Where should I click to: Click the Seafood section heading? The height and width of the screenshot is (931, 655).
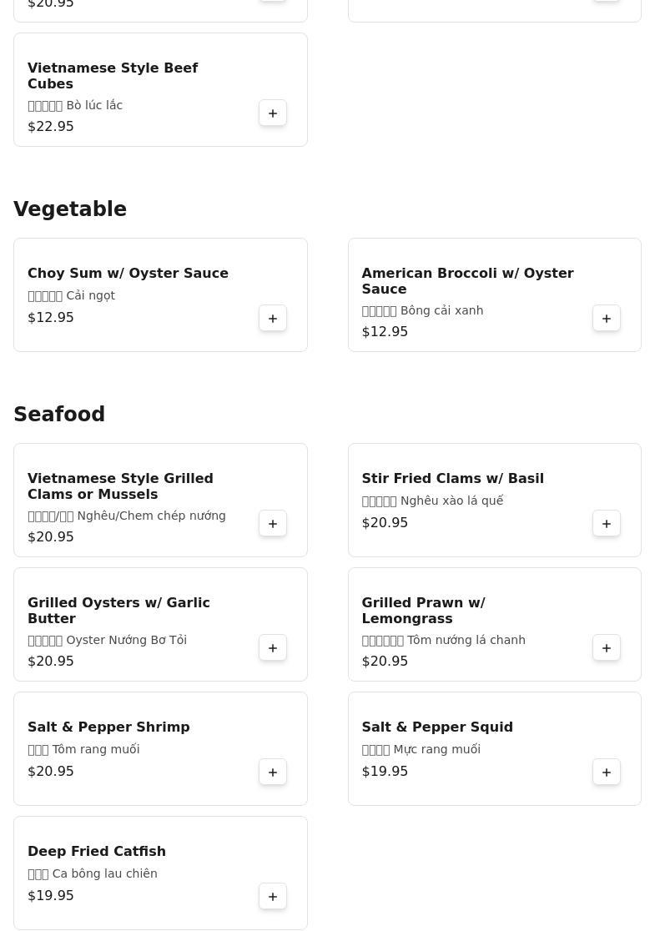59,415
